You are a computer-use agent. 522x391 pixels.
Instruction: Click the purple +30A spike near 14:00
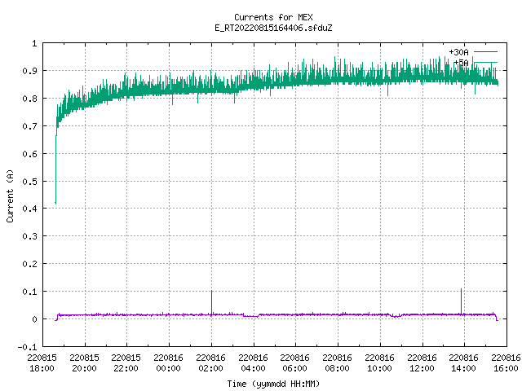coord(461,301)
